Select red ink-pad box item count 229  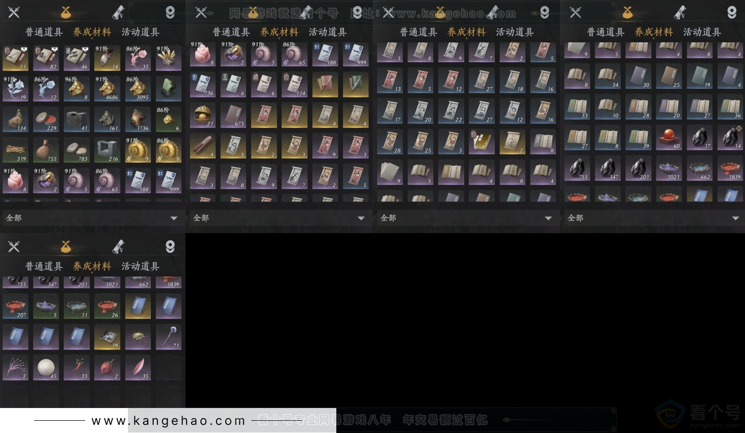[x=46, y=119]
